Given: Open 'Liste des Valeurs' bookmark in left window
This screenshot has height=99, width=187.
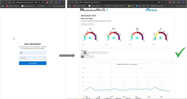Looking at the screenshot, I should tap(28, 6).
